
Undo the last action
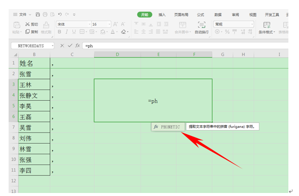(x=60, y=15)
